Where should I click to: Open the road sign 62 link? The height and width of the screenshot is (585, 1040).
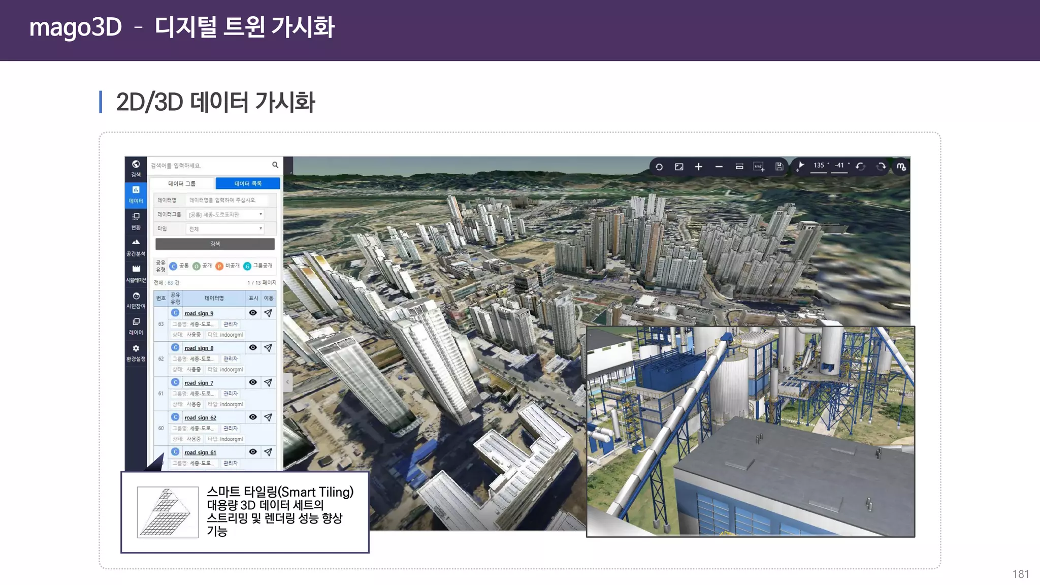[200, 417]
